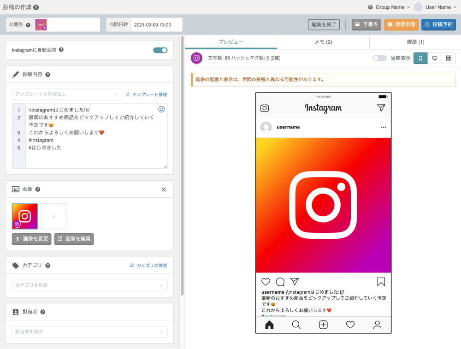This screenshot has height=349, width=461.
Task: Switch preview to desktop monitor view
Action: 435,58
